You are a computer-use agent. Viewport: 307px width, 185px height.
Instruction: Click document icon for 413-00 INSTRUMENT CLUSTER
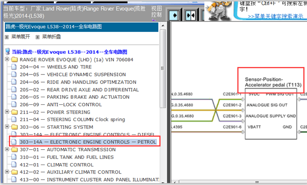[x=14, y=179]
